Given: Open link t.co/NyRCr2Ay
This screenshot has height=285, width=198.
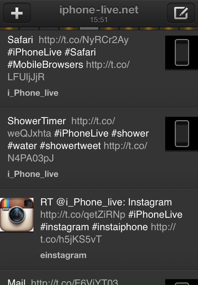Looking at the screenshot, I should tap(84, 40).
